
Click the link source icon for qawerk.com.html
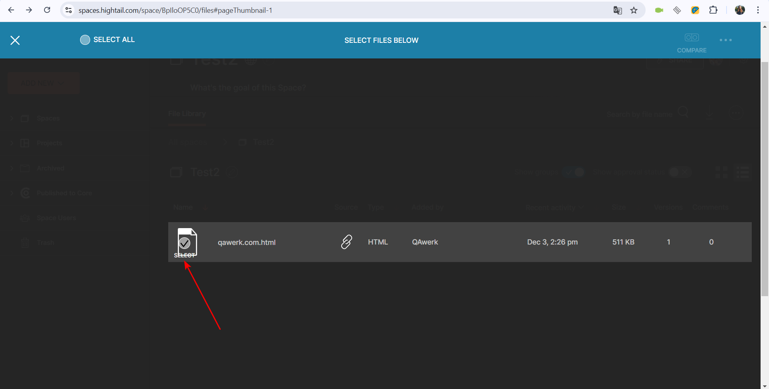coord(346,242)
